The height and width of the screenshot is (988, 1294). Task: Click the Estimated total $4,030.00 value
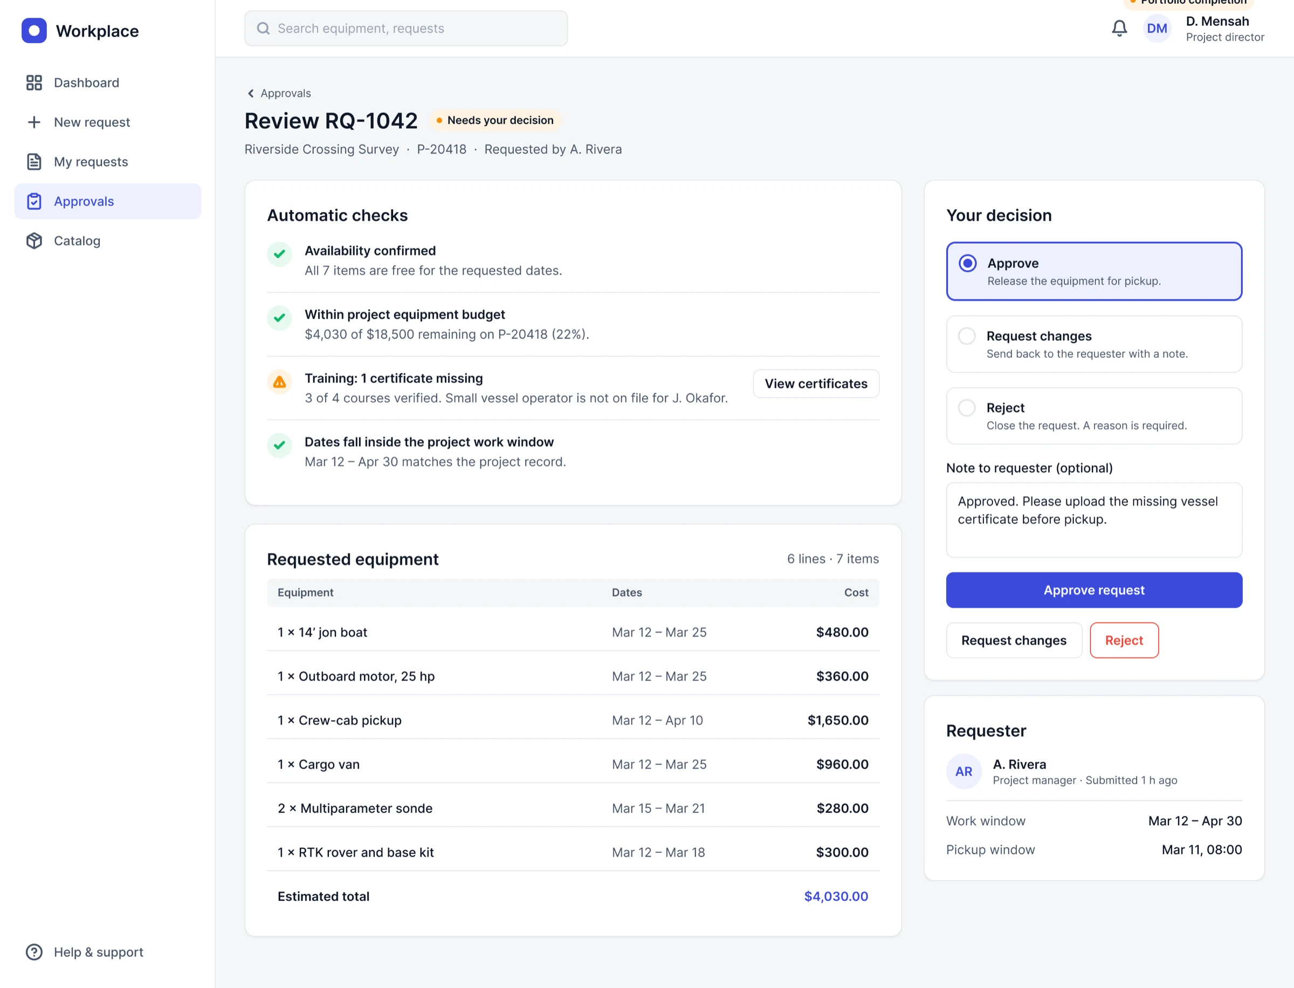pyautogui.click(x=836, y=896)
